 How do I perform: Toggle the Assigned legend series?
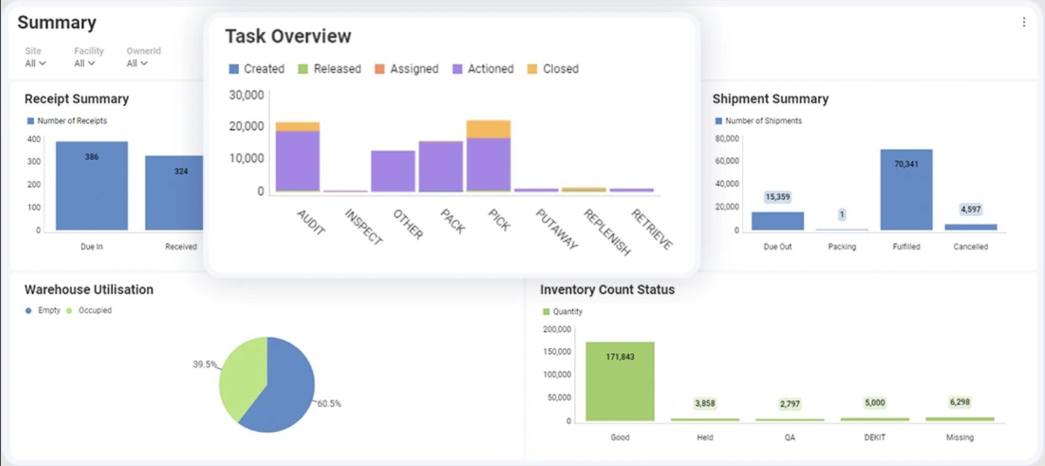click(406, 69)
